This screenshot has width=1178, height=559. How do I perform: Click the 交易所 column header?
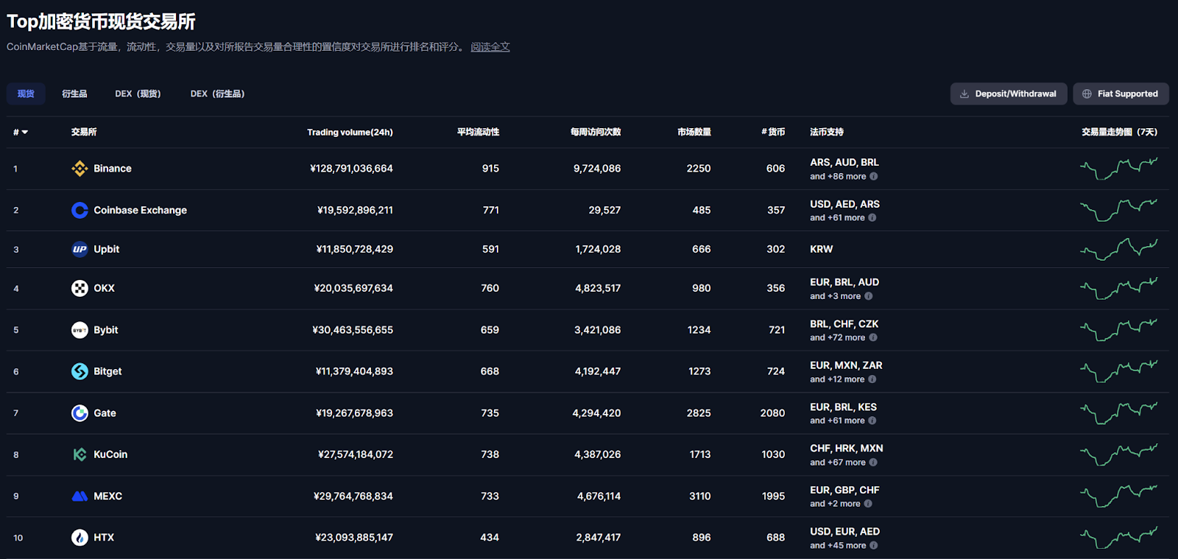pos(84,133)
